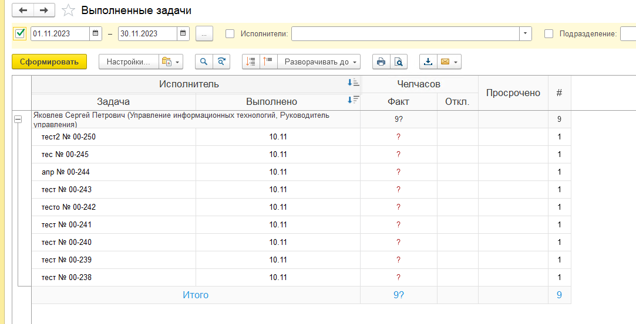Open calendar for start date 01.11.2023
Viewport: 636px width, 324px height.
(x=96, y=33)
